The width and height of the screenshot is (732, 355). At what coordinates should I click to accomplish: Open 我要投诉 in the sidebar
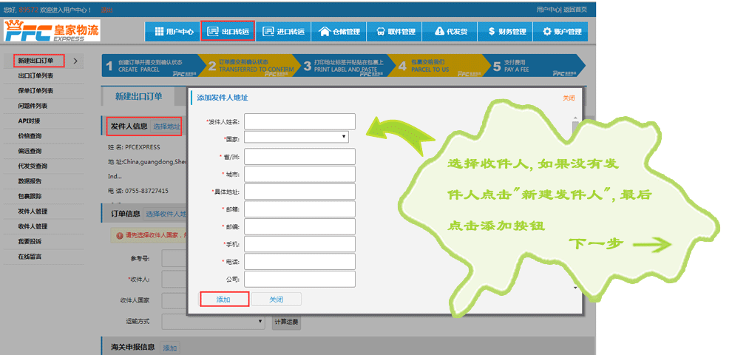[x=30, y=242]
